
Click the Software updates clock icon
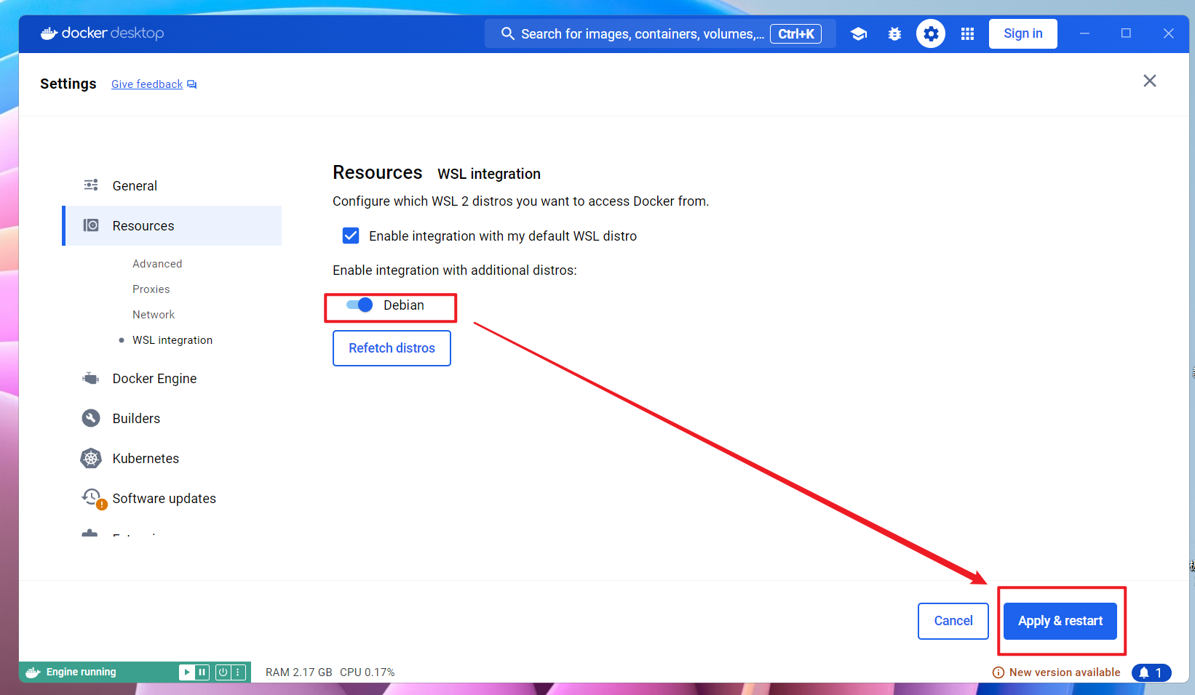click(92, 497)
